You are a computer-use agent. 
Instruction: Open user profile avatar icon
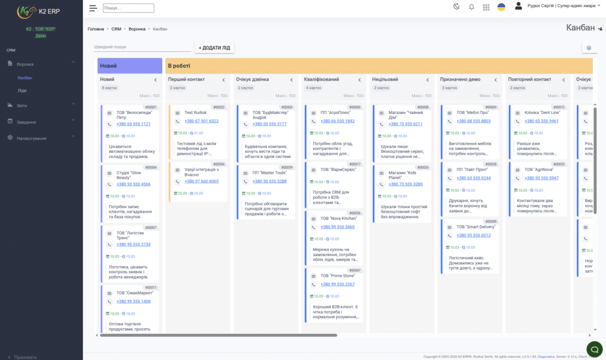click(x=518, y=6)
